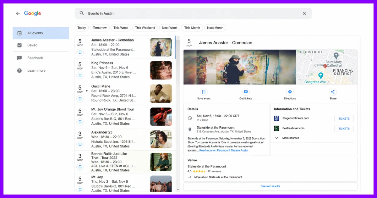This screenshot has width=377, height=198.
Task: Click the clock icon in Details
Action: pos(190,118)
